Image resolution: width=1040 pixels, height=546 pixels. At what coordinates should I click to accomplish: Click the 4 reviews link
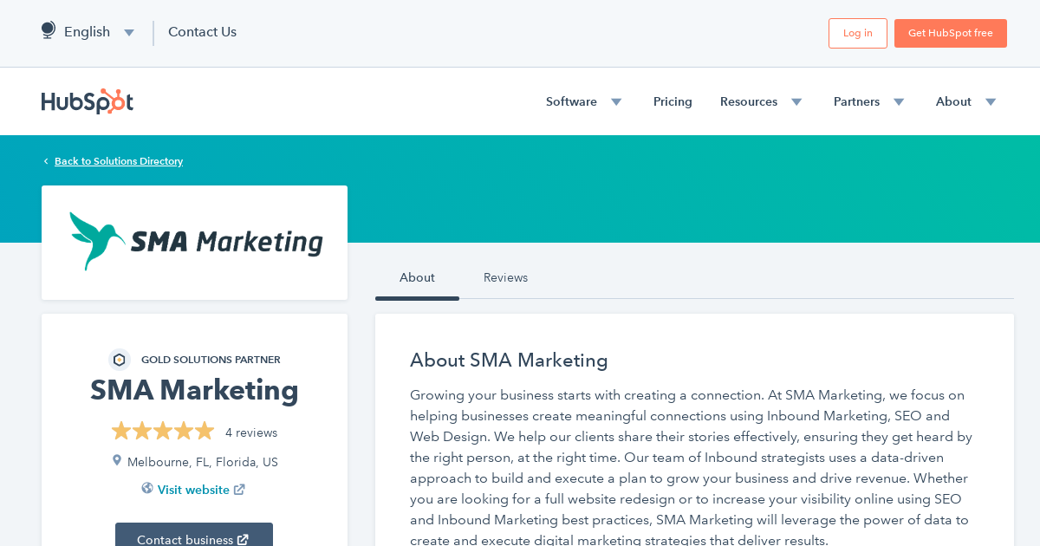coord(251,432)
